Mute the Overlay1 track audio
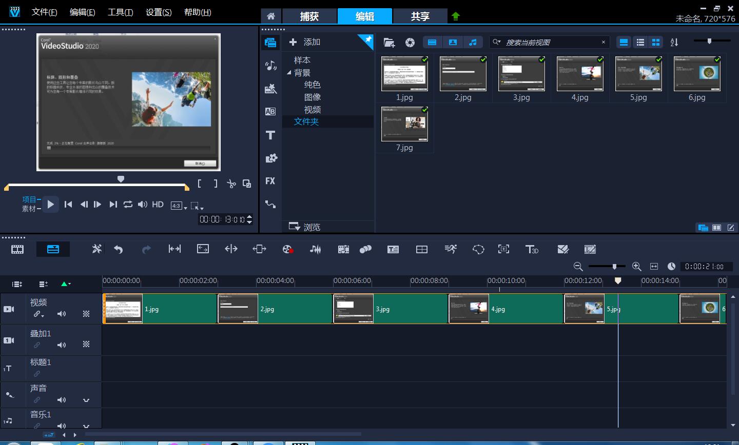 [x=62, y=345]
